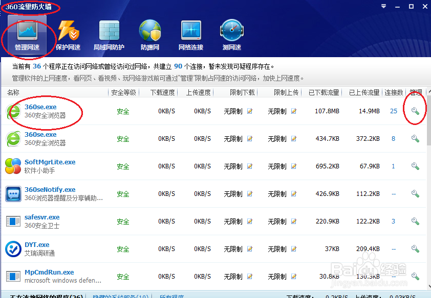Edit upload limit of 360se.exe with 14.9MB uploaded
The image size is (431, 298).
(294, 111)
